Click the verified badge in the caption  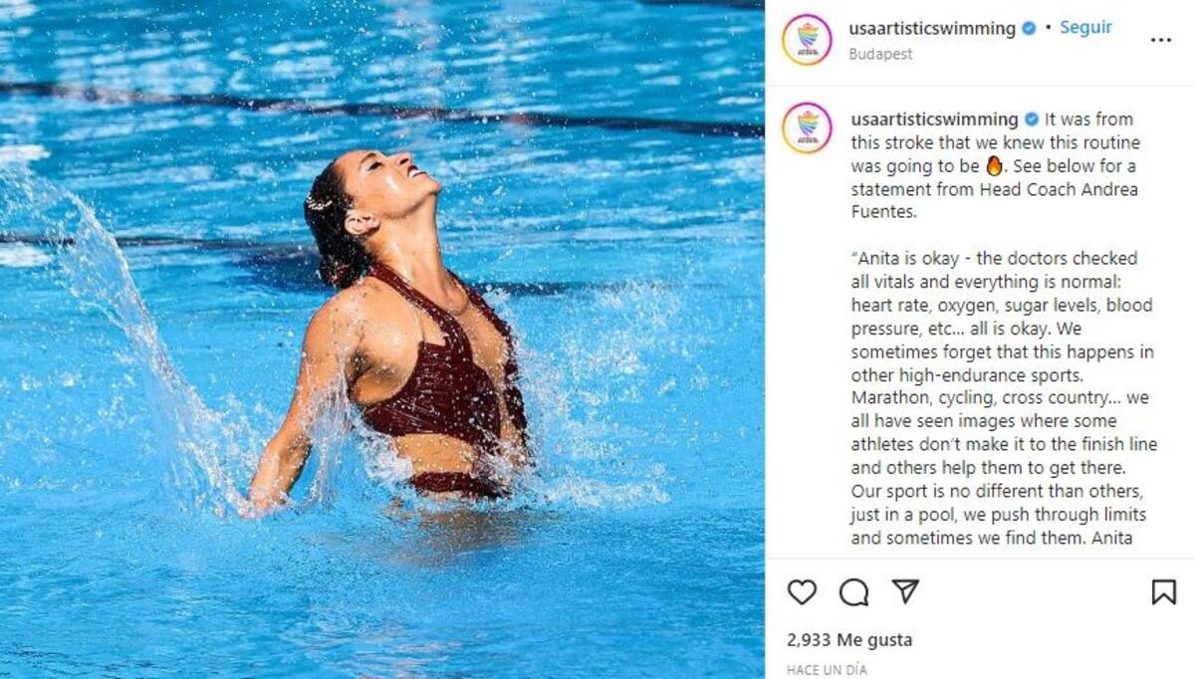tap(1032, 119)
